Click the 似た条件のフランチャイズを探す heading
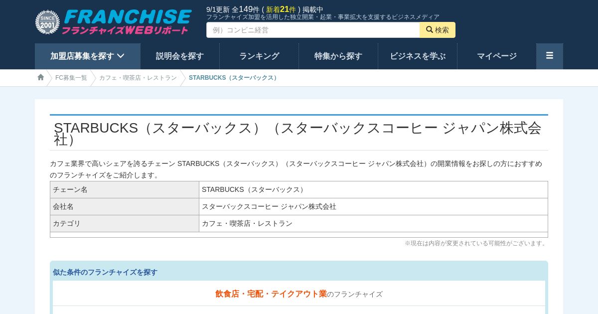Screen dimensions: 598x314 click(x=105, y=272)
